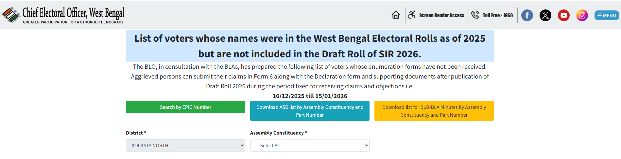Screen dimensions: 621x159
Task: Click the home icon in header
Action: point(396,15)
